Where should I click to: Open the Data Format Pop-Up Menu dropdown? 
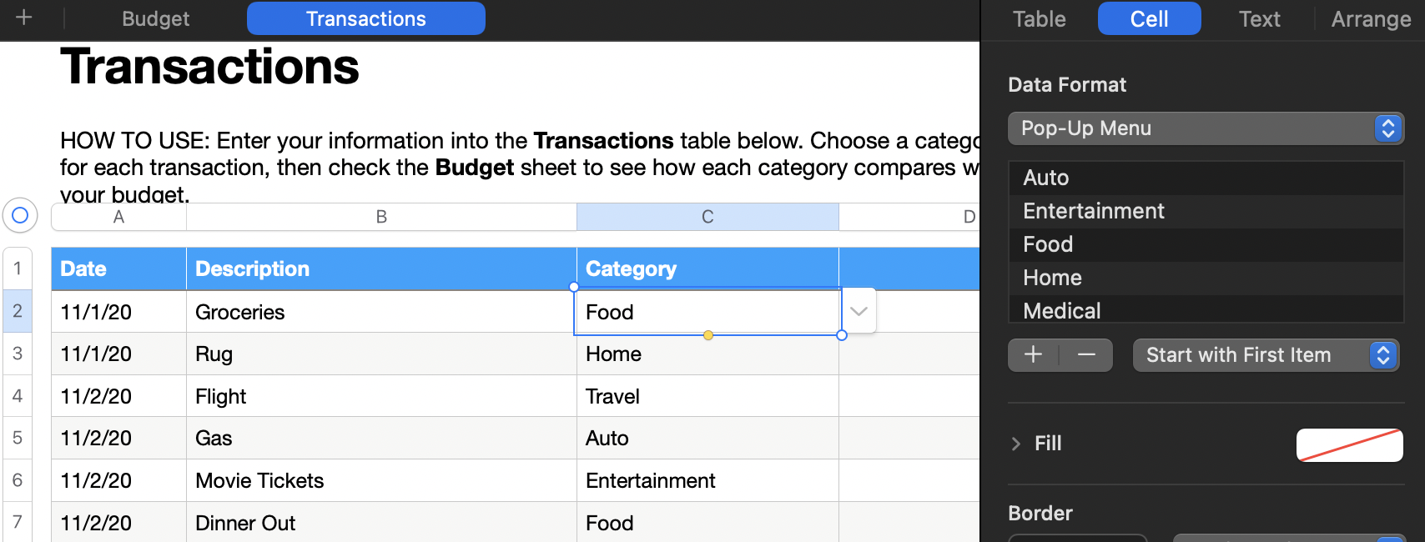pos(1206,128)
